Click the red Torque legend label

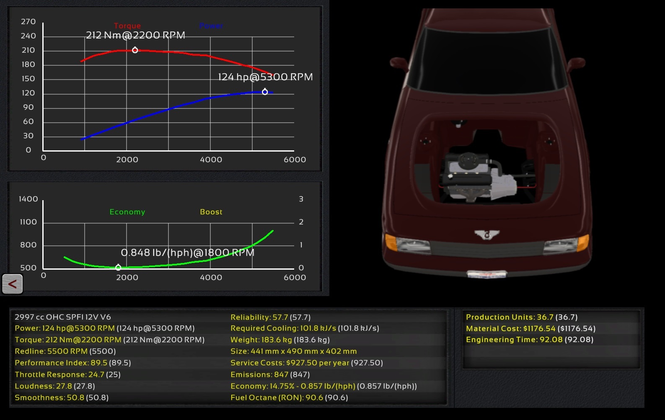(127, 26)
